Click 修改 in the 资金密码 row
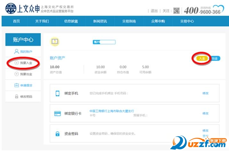The height and width of the screenshot is (155, 229). (205, 131)
